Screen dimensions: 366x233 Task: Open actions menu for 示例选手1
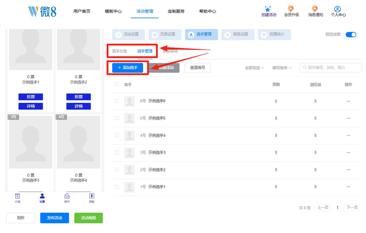[348, 187]
